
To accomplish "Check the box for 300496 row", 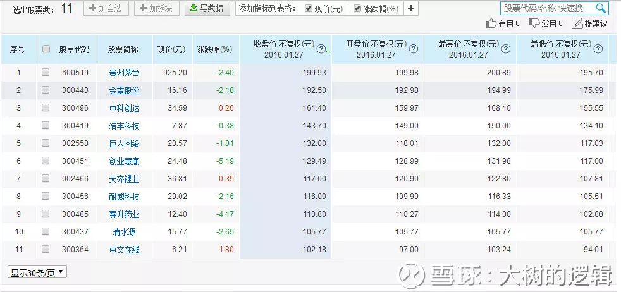I will tap(46, 107).
